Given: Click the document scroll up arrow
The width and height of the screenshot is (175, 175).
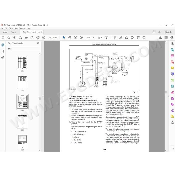Looking at the screenshot, I should point(166,42).
